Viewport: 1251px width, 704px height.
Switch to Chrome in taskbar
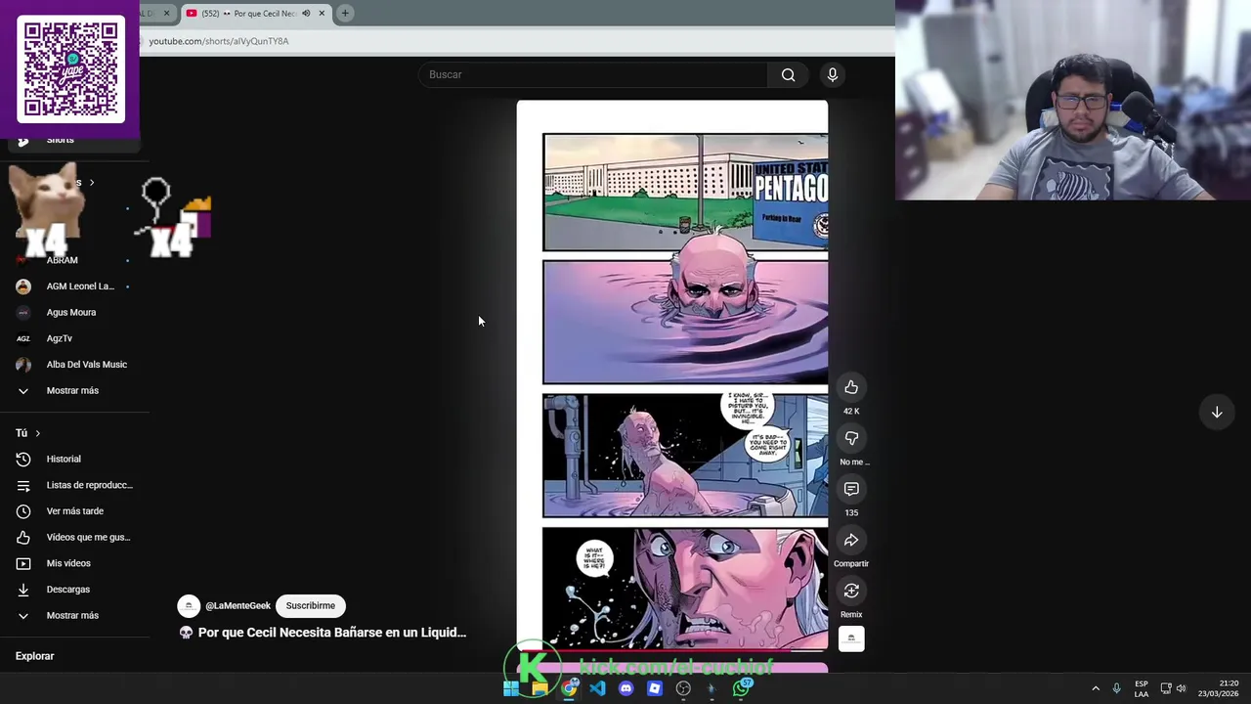click(x=569, y=688)
